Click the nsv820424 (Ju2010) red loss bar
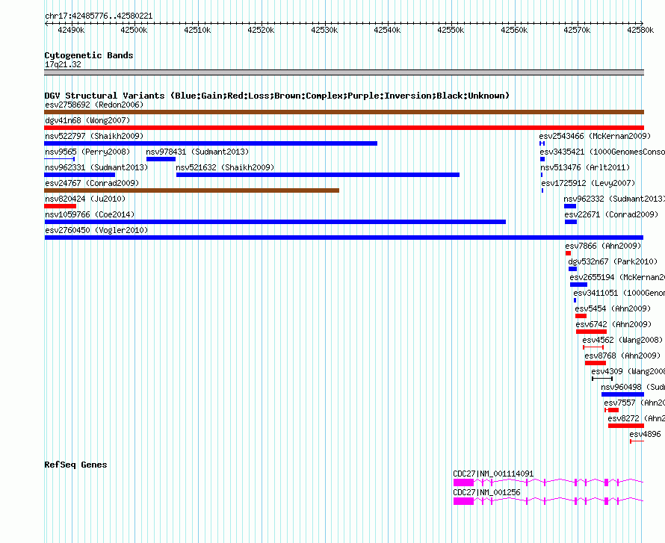 [x=61, y=206]
